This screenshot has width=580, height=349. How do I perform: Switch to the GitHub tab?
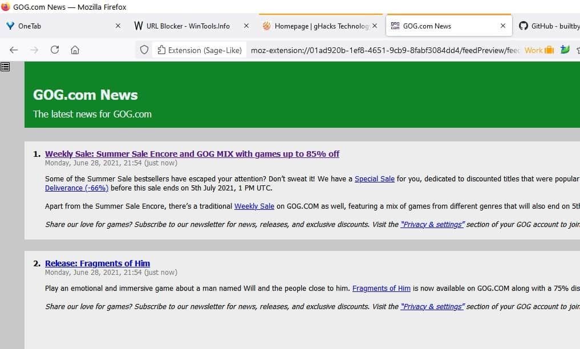(548, 26)
